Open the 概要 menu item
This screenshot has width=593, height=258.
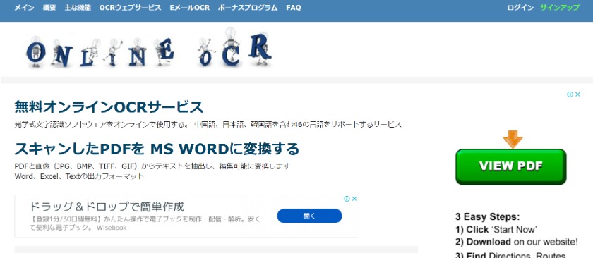[x=49, y=8]
